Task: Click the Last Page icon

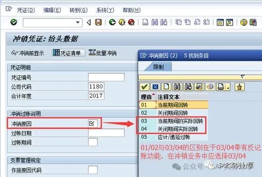Action: click(x=207, y=22)
